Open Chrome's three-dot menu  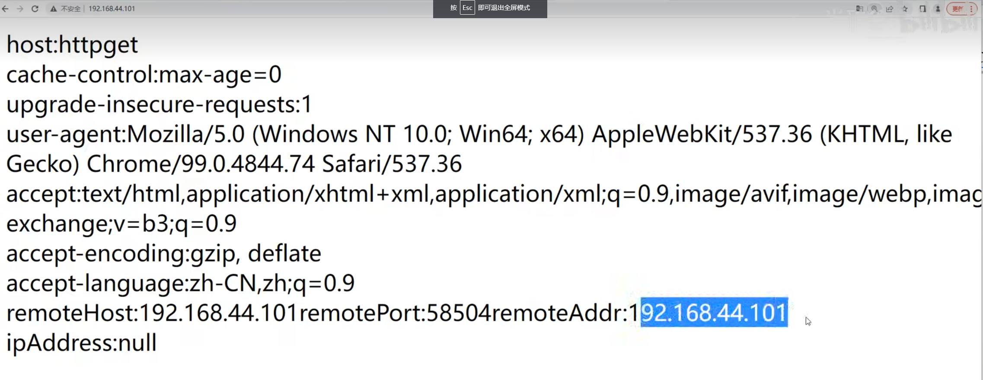971,9
